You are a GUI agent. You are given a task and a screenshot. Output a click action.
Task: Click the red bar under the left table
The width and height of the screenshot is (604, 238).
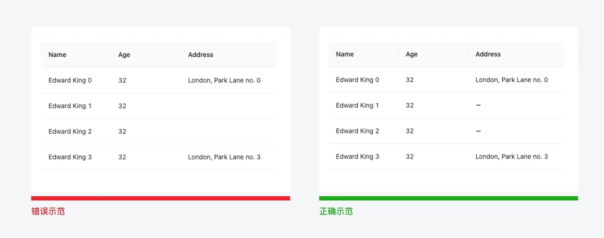point(160,198)
